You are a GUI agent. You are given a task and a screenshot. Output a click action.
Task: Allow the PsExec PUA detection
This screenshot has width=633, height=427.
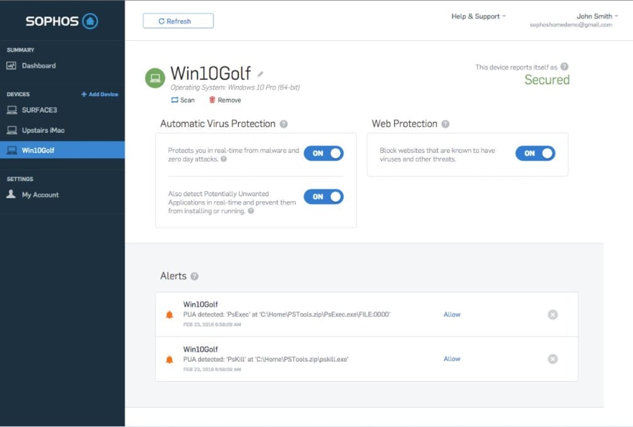coord(452,315)
